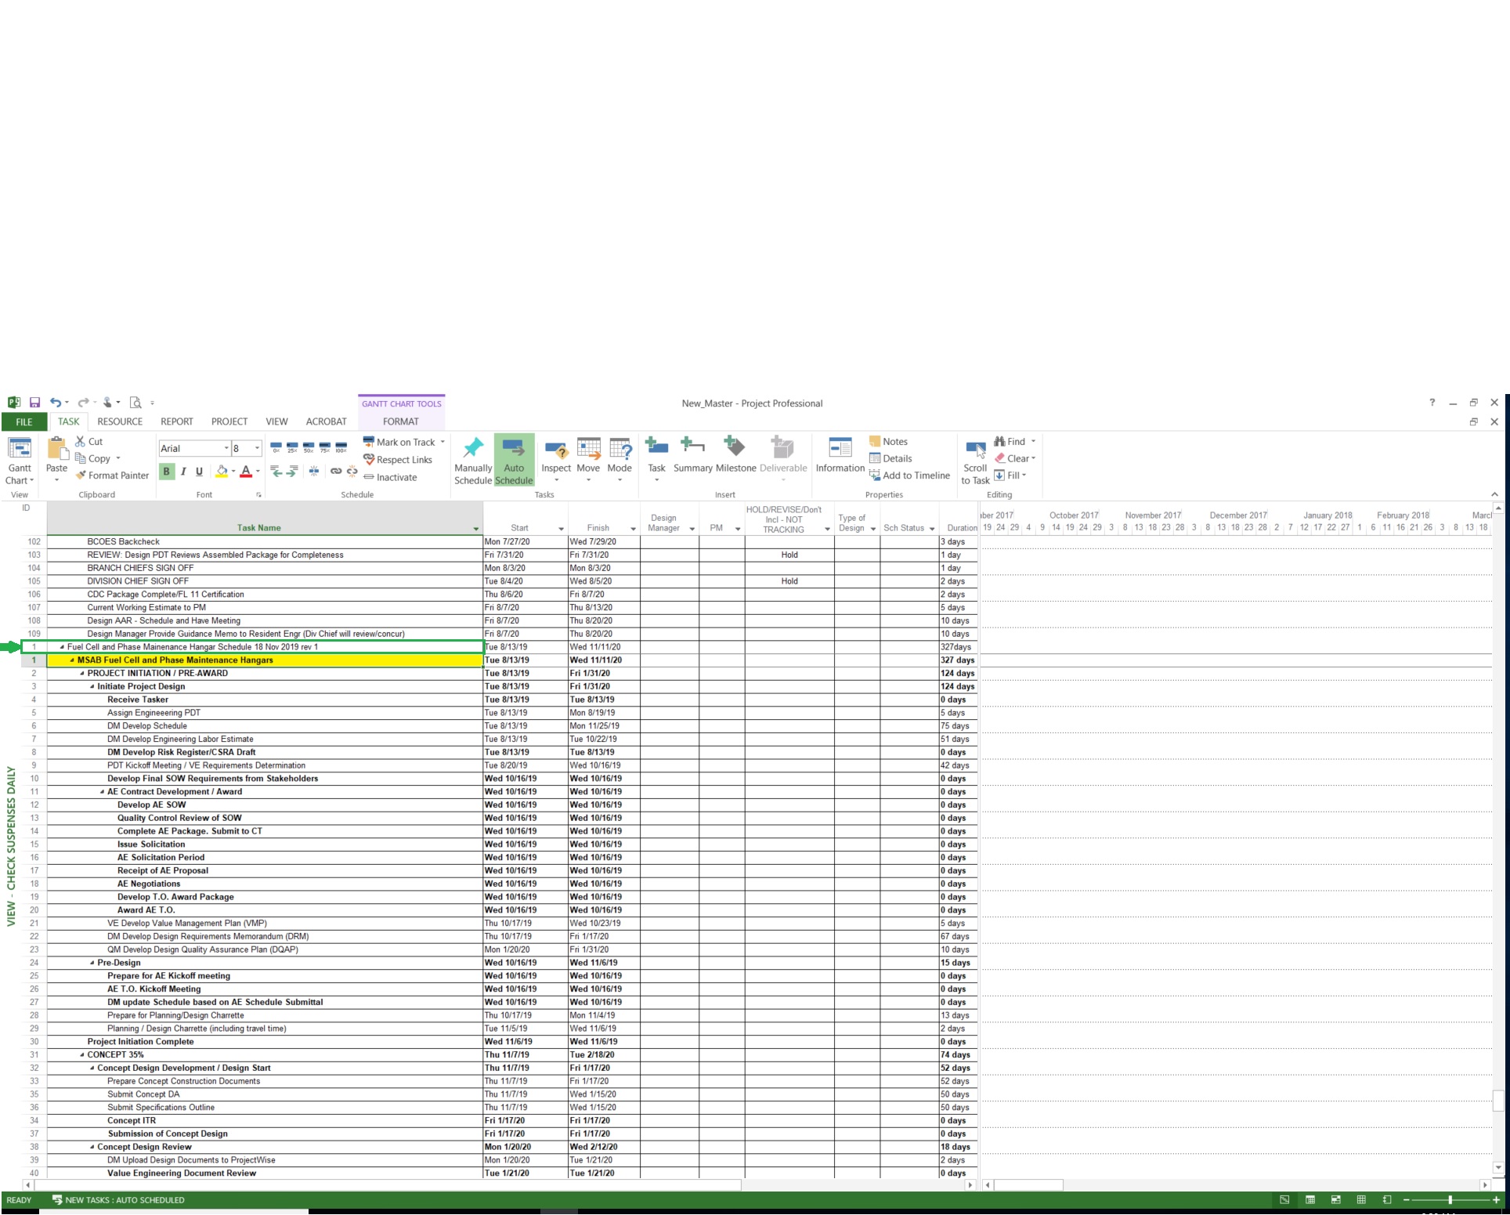Click the zoom slider in status bar
Viewport: 1510px width, 1215px height.
click(1450, 1200)
